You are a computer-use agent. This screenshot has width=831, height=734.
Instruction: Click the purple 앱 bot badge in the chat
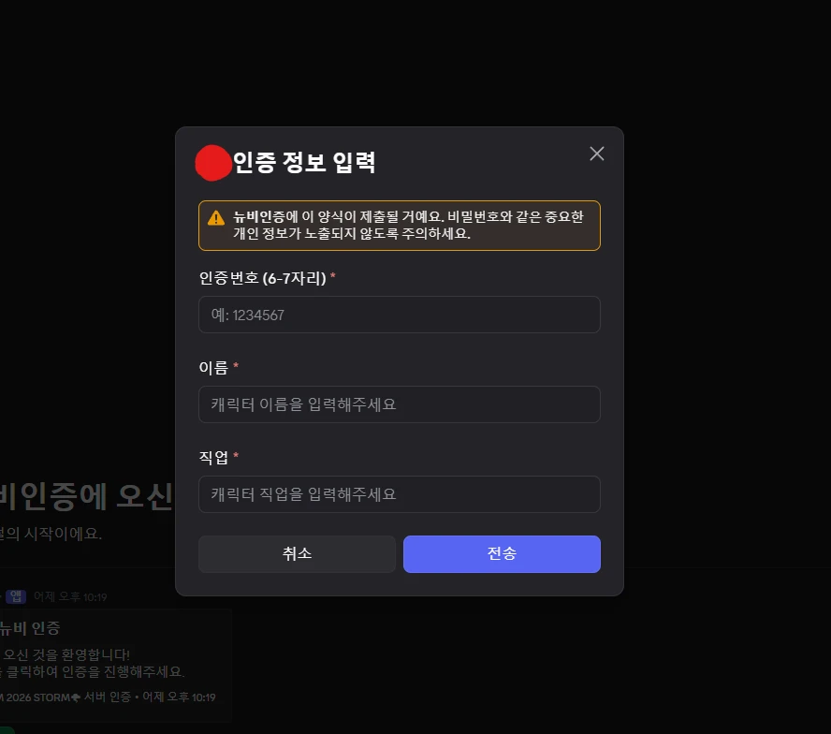pyautogui.click(x=16, y=596)
